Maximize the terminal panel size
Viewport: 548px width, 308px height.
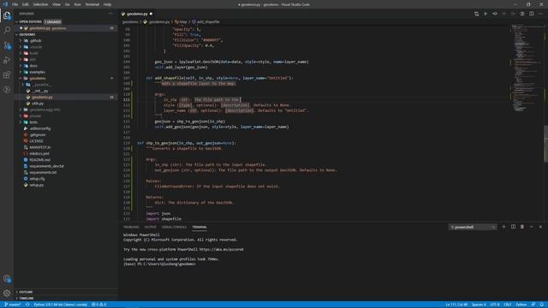[x=531, y=227]
